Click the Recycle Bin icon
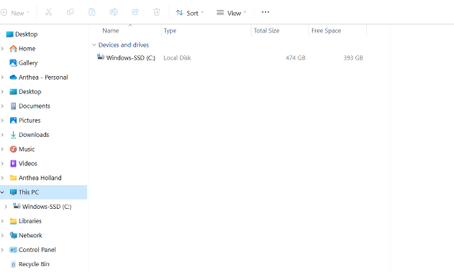Image resolution: width=454 pixels, height=272 pixels. point(13,264)
